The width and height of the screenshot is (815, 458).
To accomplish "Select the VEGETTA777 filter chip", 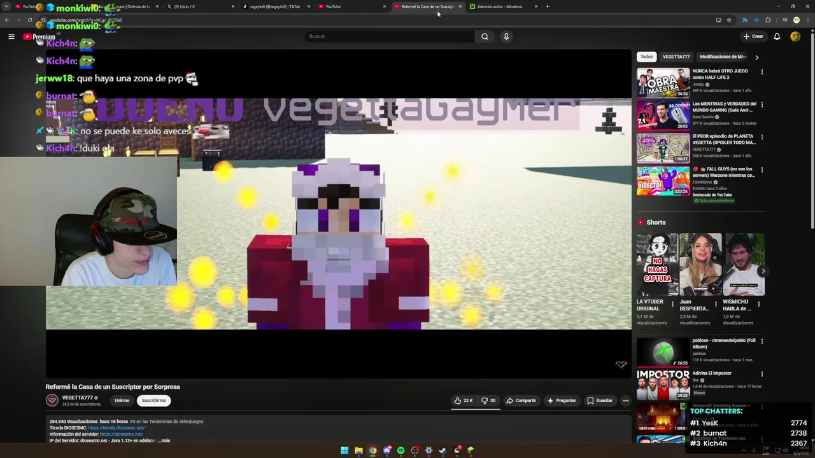I will (x=676, y=57).
